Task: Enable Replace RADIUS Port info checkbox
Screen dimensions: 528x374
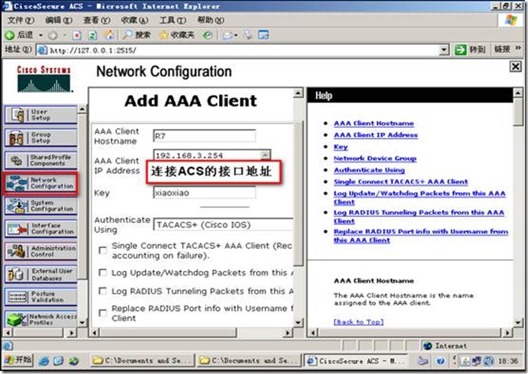Action: pyautogui.click(x=102, y=313)
